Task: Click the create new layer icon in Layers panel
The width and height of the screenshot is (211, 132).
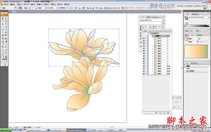Action: click(x=164, y=113)
